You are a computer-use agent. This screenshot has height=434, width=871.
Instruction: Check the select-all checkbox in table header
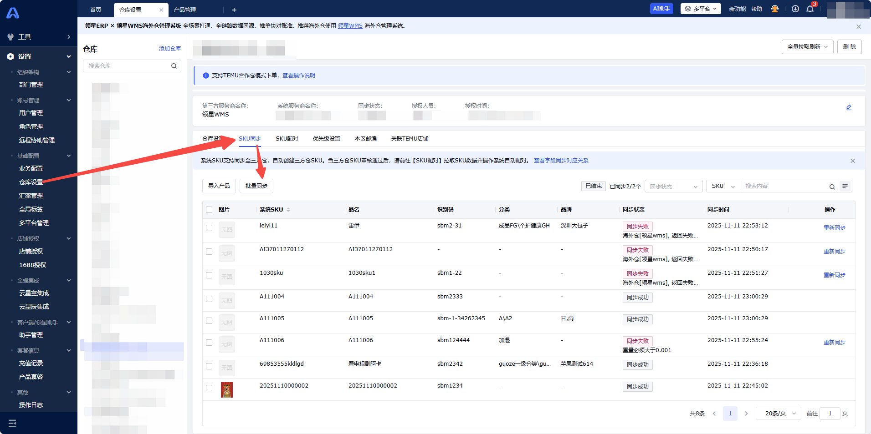pyautogui.click(x=209, y=210)
